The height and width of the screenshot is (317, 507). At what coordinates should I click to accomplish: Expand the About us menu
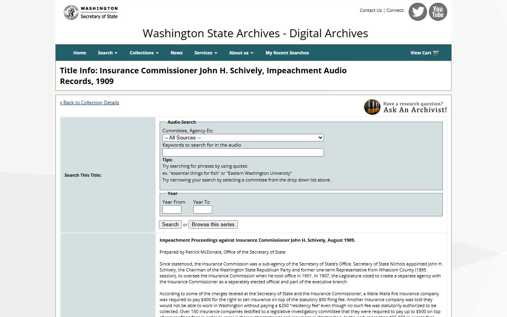click(241, 53)
